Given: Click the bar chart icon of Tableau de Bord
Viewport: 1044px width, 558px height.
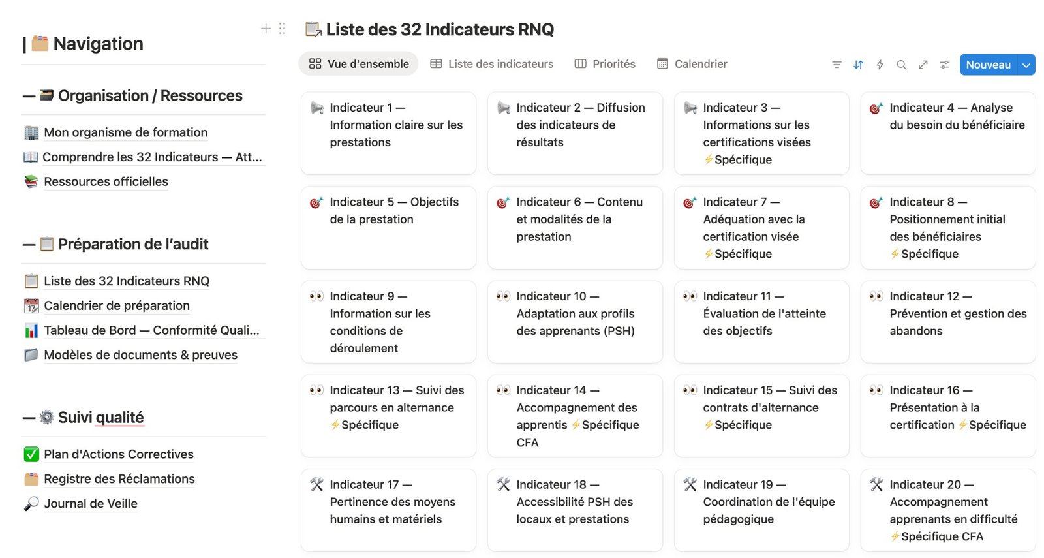Looking at the screenshot, I should pyautogui.click(x=31, y=331).
